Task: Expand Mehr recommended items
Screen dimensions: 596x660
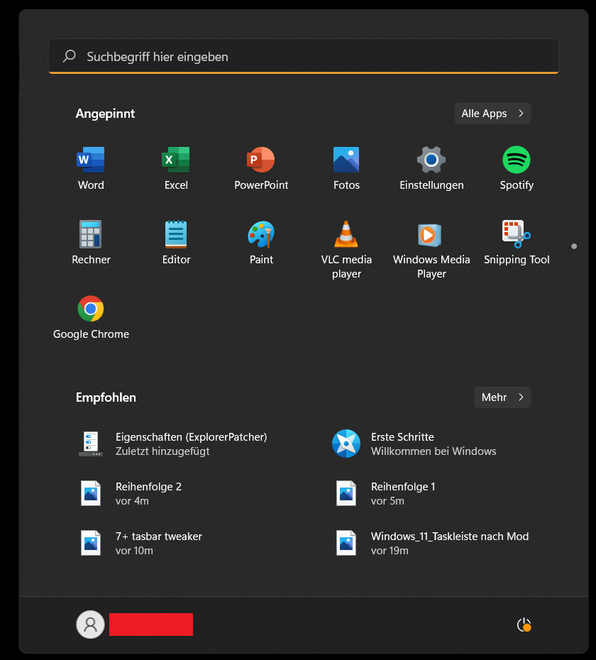Action: 502,397
